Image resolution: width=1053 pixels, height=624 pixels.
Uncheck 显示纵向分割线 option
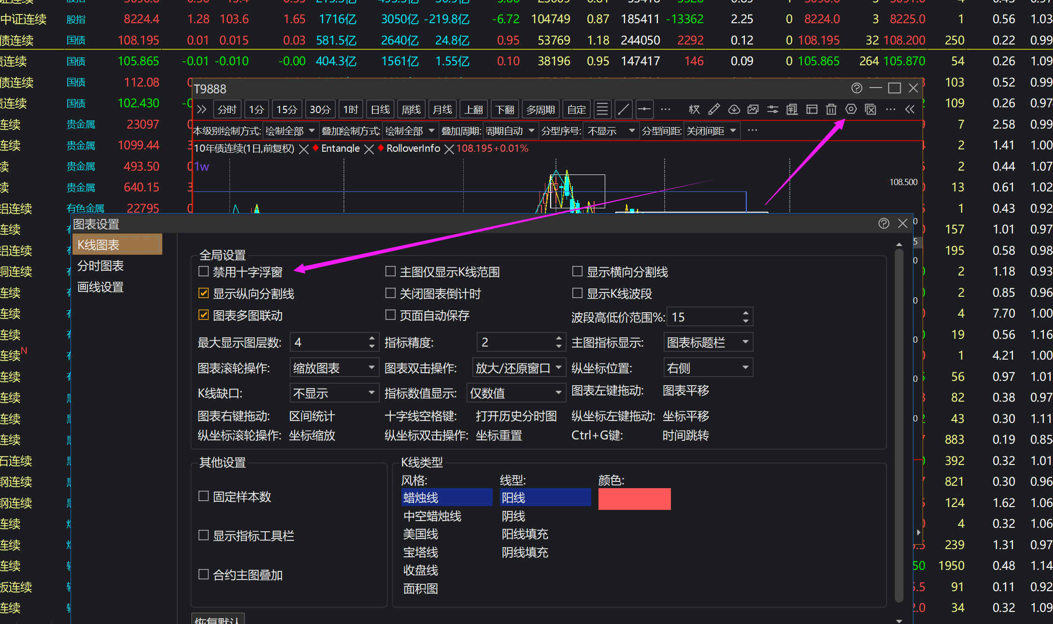[x=203, y=293]
